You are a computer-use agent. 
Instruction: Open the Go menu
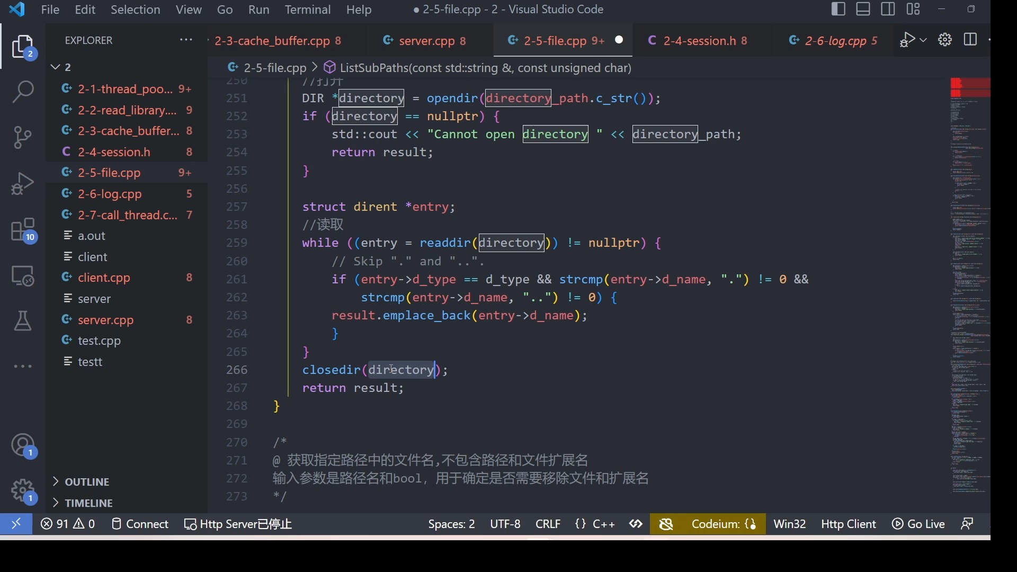click(225, 10)
